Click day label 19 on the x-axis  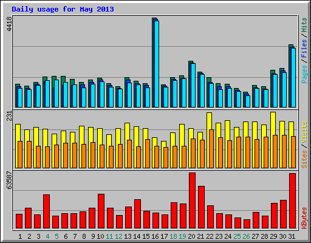pyautogui.click(x=182, y=236)
